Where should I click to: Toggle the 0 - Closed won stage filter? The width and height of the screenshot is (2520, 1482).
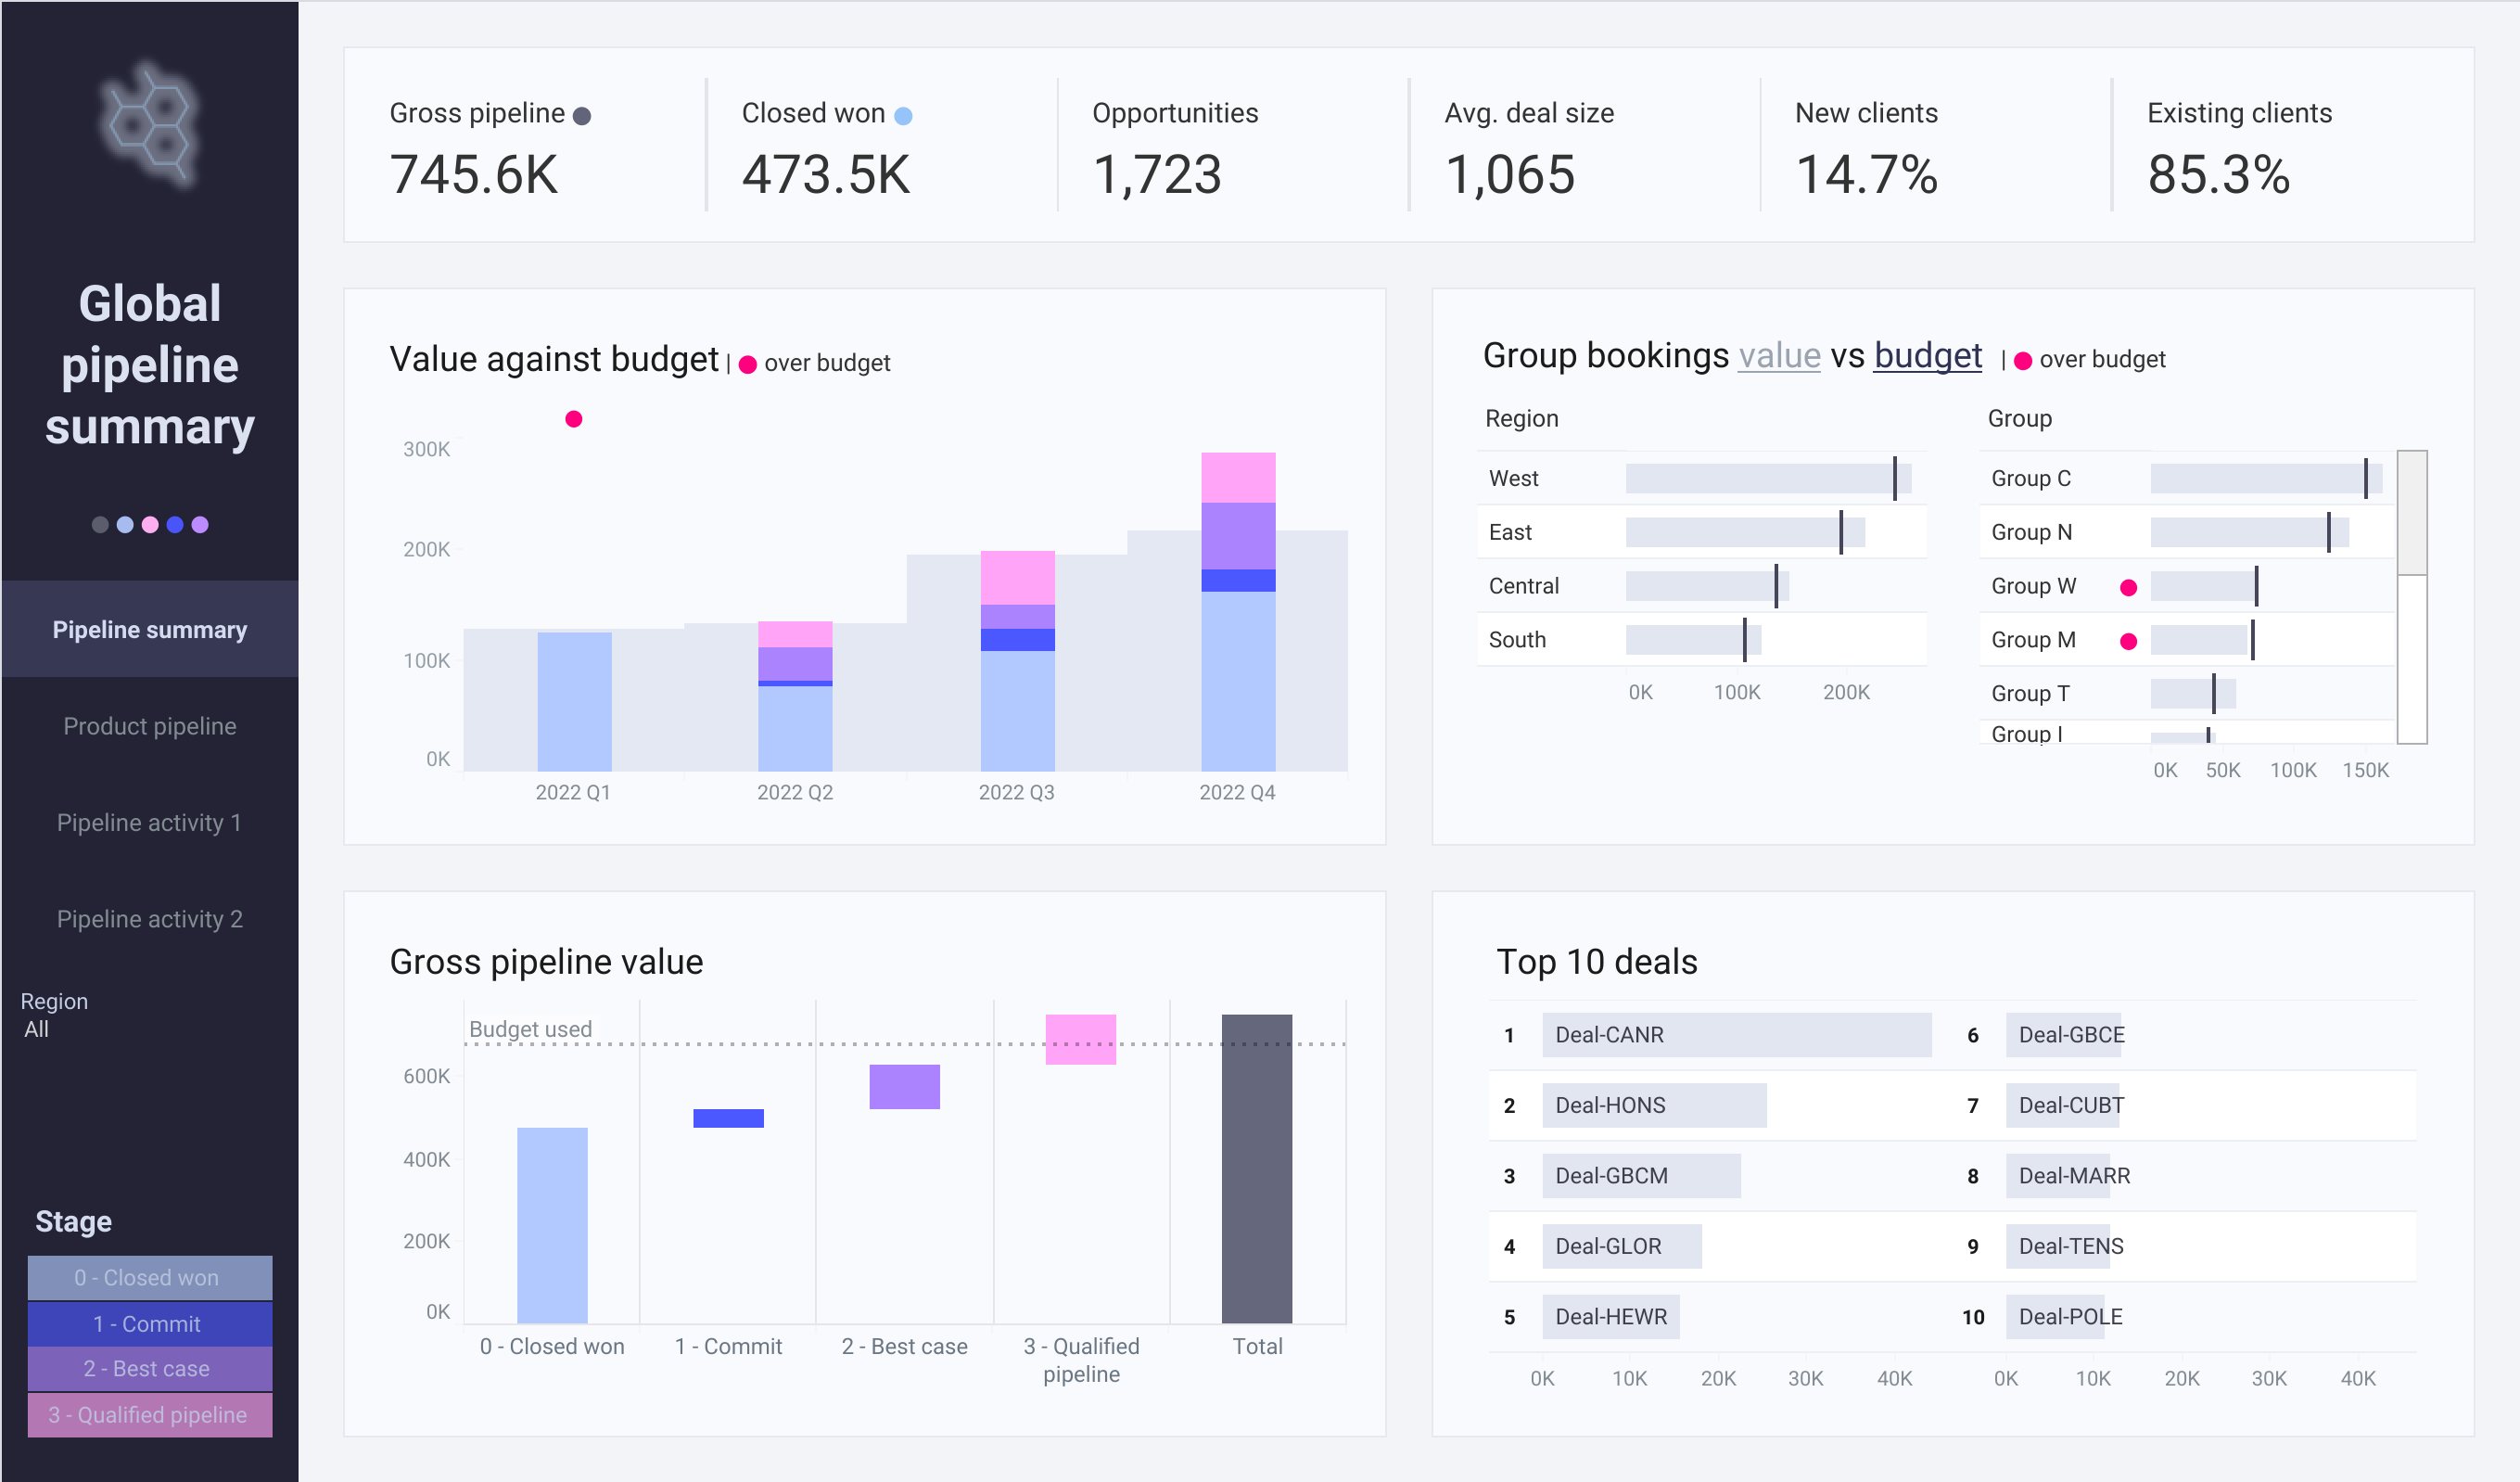[x=150, y=1278]
